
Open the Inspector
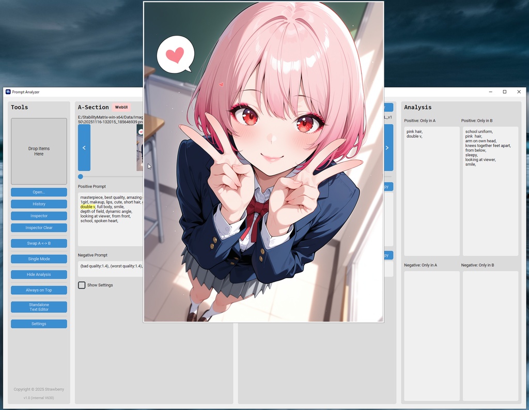tap(38, 216)
